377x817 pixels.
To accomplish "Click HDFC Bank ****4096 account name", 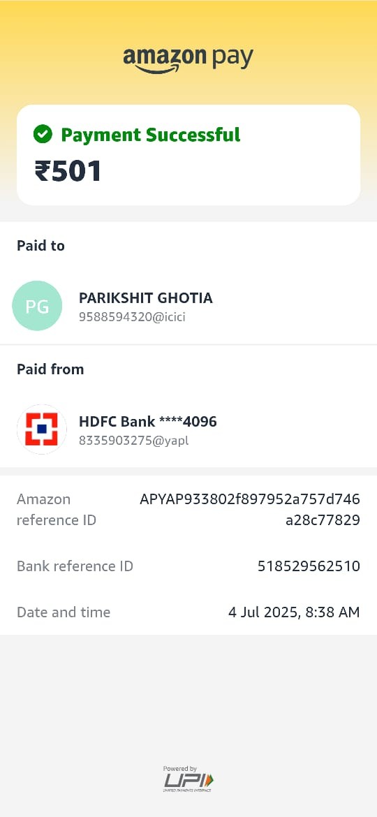I will click(x=148, y=422).
